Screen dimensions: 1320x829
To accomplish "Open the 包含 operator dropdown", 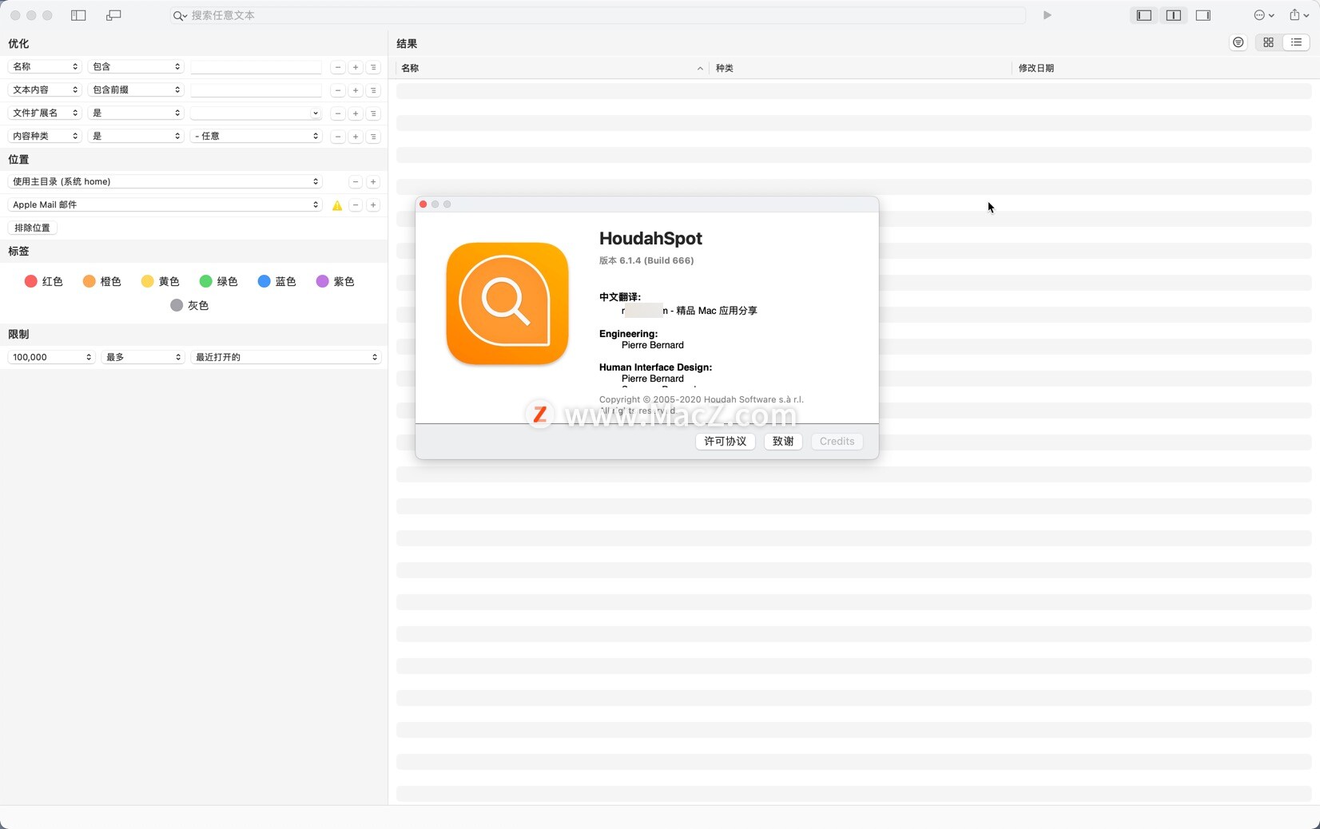I will pos(136,67).
